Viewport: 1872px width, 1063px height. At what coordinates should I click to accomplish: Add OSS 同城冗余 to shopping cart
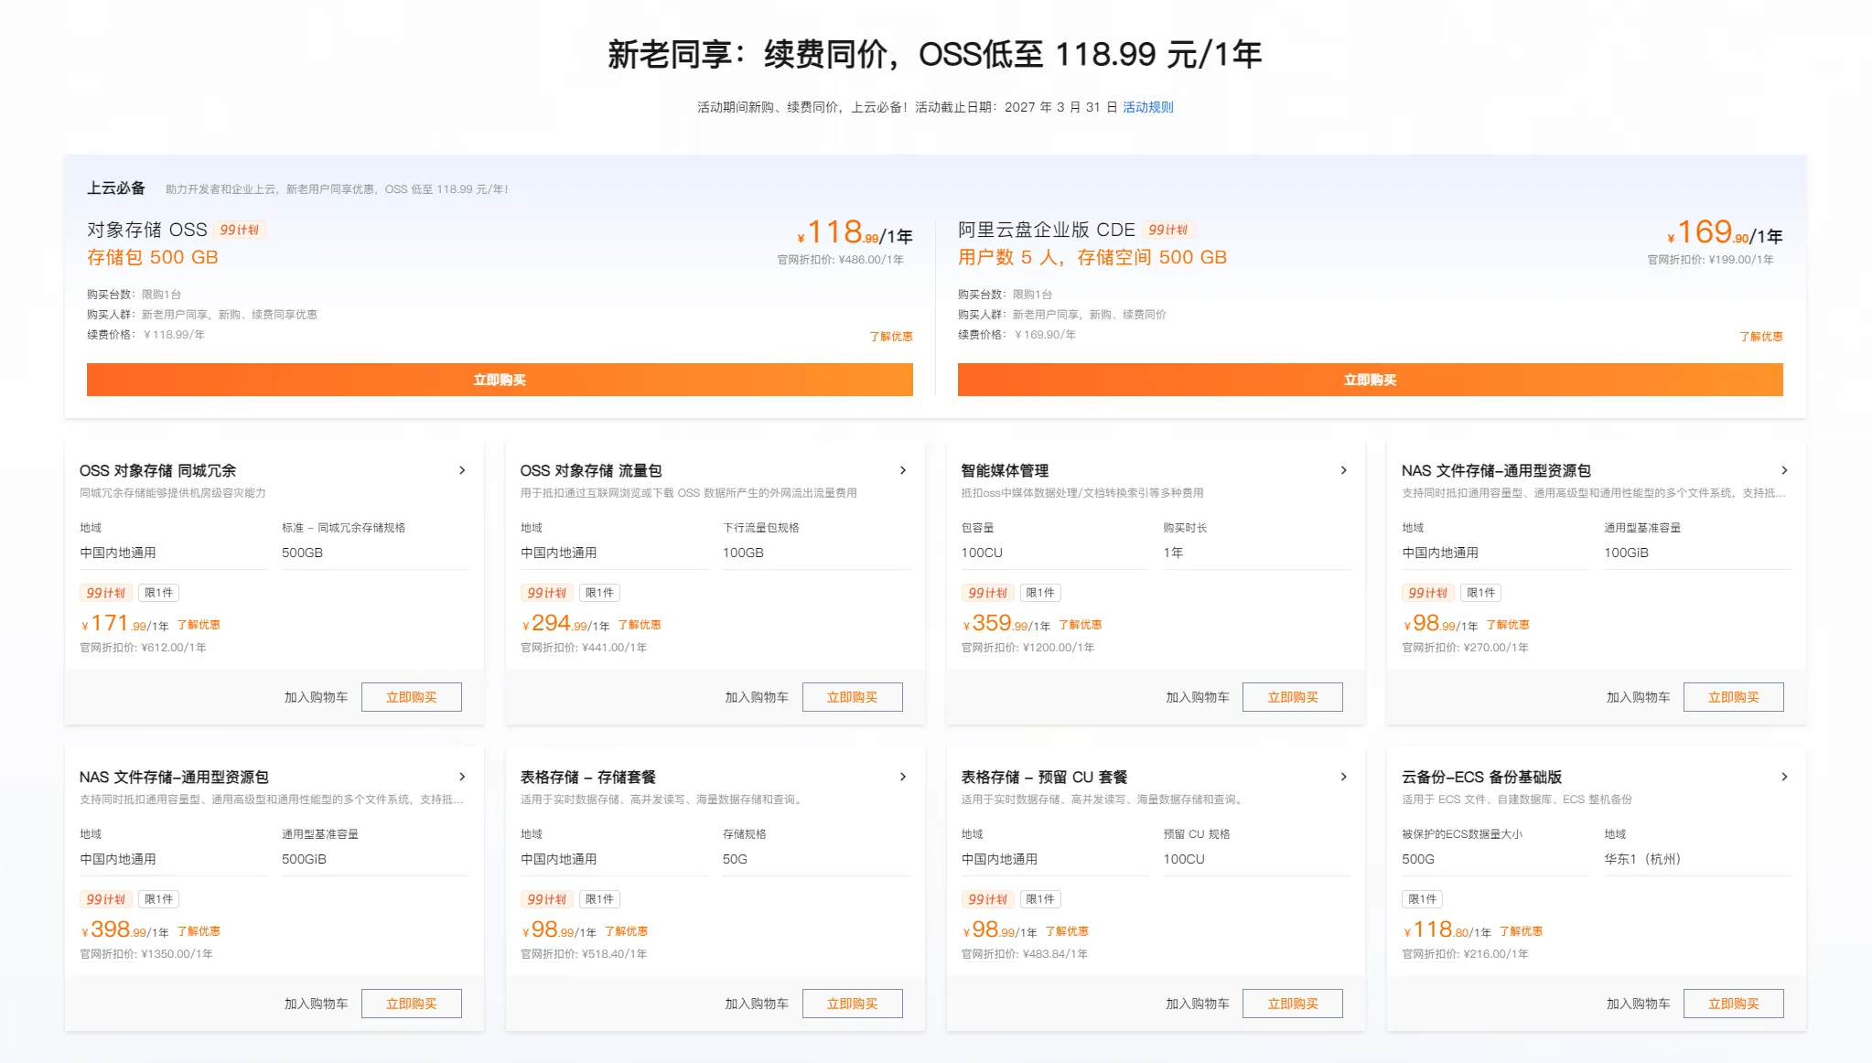(x=316, y=697)
